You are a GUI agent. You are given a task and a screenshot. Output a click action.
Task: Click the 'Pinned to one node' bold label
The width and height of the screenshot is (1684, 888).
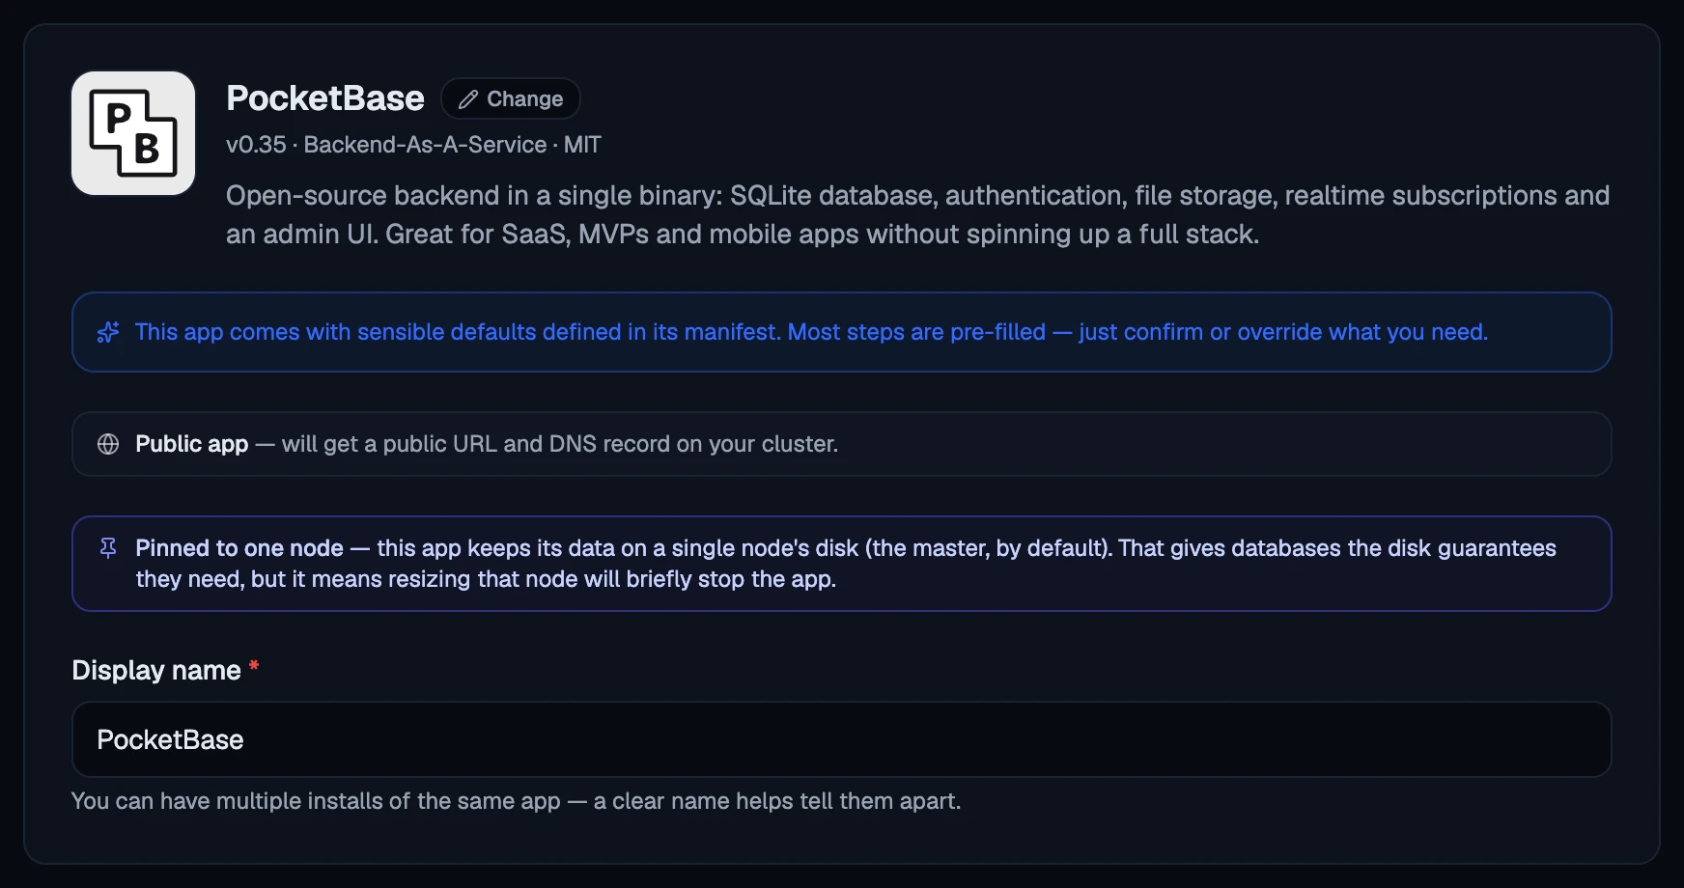tap(239, 548)
